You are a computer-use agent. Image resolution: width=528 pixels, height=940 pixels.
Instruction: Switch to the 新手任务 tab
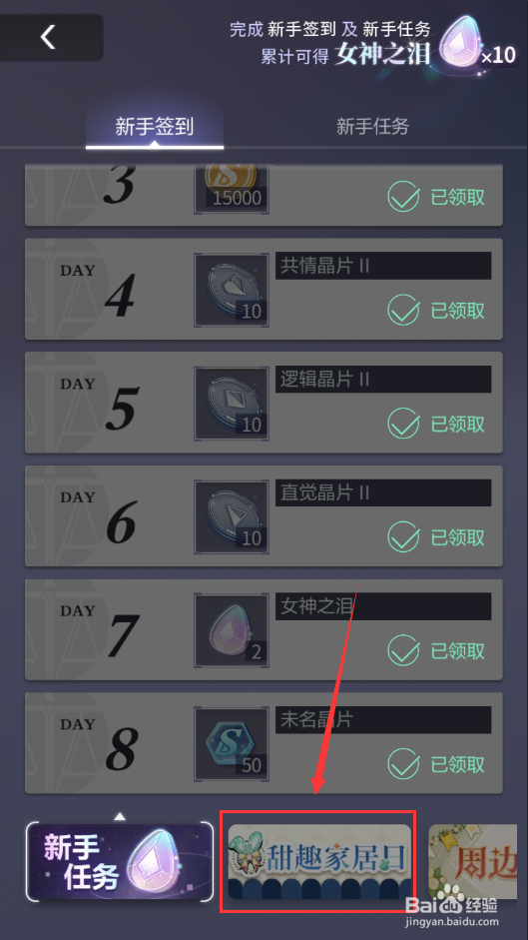click(372, 127)
